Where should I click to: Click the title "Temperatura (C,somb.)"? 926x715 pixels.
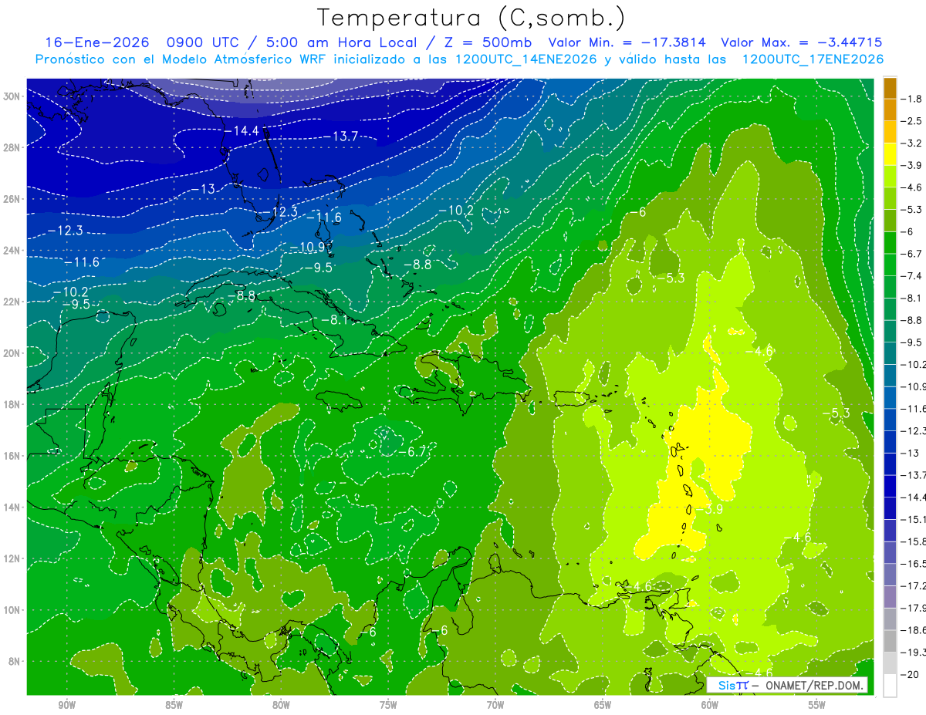click(x=471, y=19)
